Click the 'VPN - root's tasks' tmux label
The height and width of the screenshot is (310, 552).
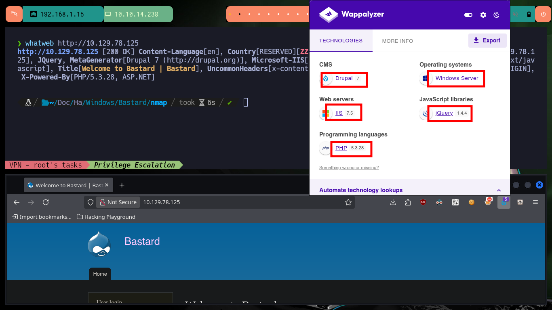click(45, 165)
